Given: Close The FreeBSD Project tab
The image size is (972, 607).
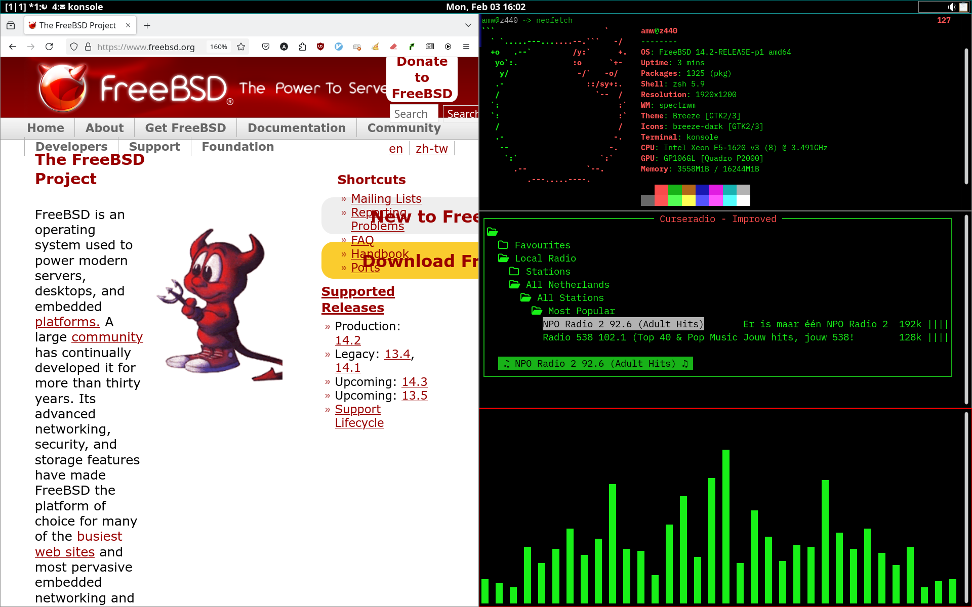Looking at the screenshot, I should (128, 25).
